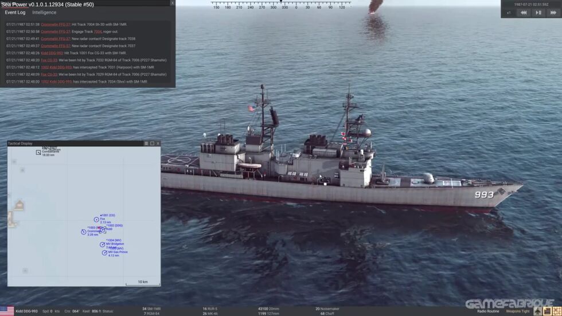The height and width of the screenshot is (316, 562).
Task: Open Fox CG-33 link in Track 7032 entry
Action: pos(49,60)
